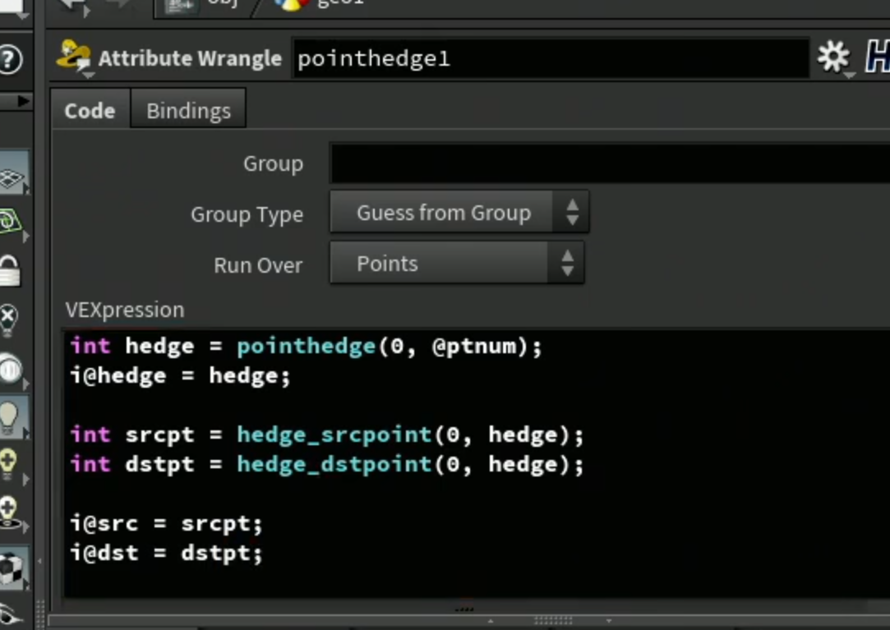This screenshot has height=630, width=890.
Task: Click the round display options icon
Action: pos(11,370)
